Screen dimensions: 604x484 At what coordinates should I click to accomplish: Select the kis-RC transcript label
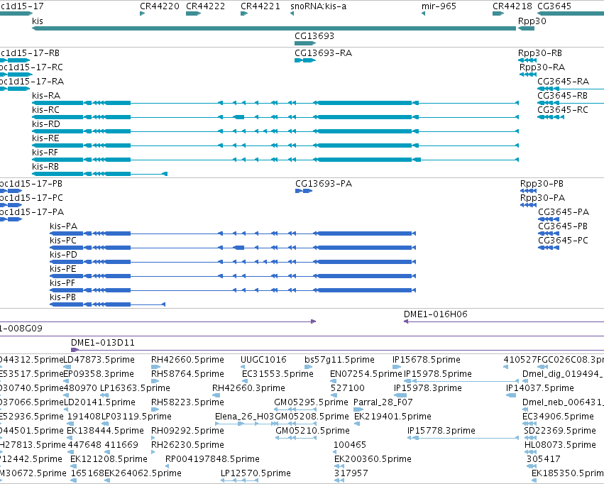point(46,110)
